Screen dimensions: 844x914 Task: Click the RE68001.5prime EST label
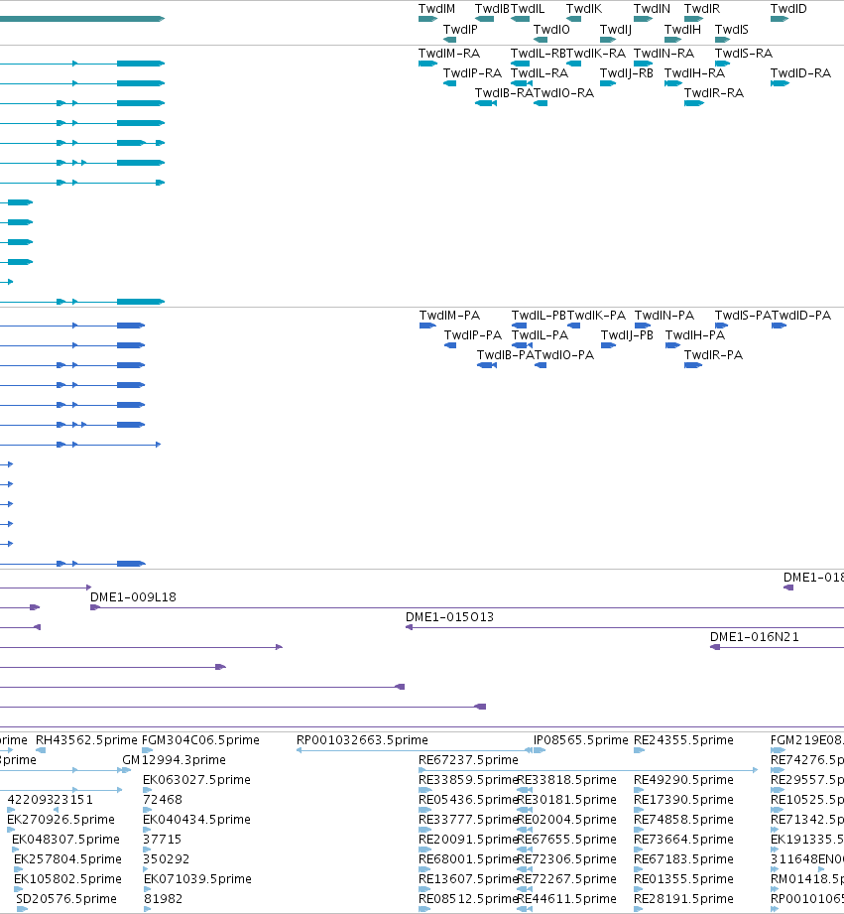coord(468,859)
